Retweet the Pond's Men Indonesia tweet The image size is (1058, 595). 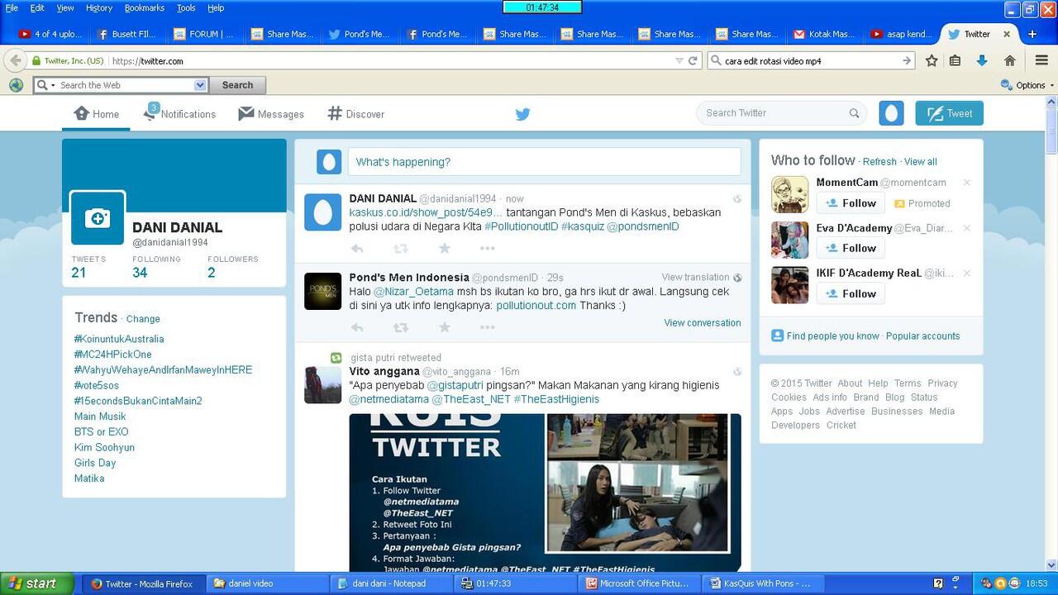click(x=401, y=328)
